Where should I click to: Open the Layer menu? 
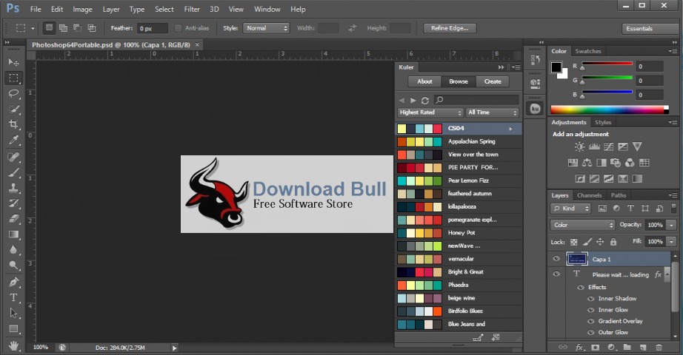click(x=111, y=9)
